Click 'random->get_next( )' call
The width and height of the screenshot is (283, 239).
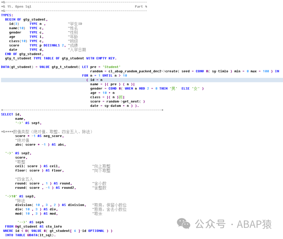coord(126,101)
